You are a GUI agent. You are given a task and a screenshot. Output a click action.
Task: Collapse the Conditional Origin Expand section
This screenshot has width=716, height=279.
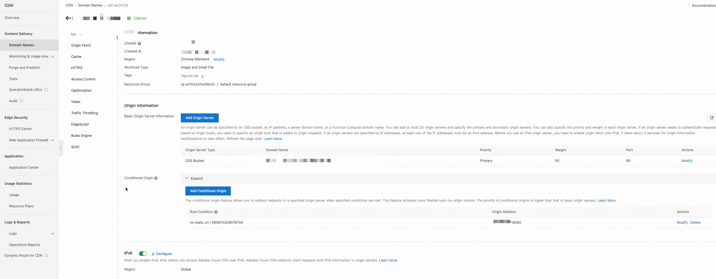click(194, 178)
